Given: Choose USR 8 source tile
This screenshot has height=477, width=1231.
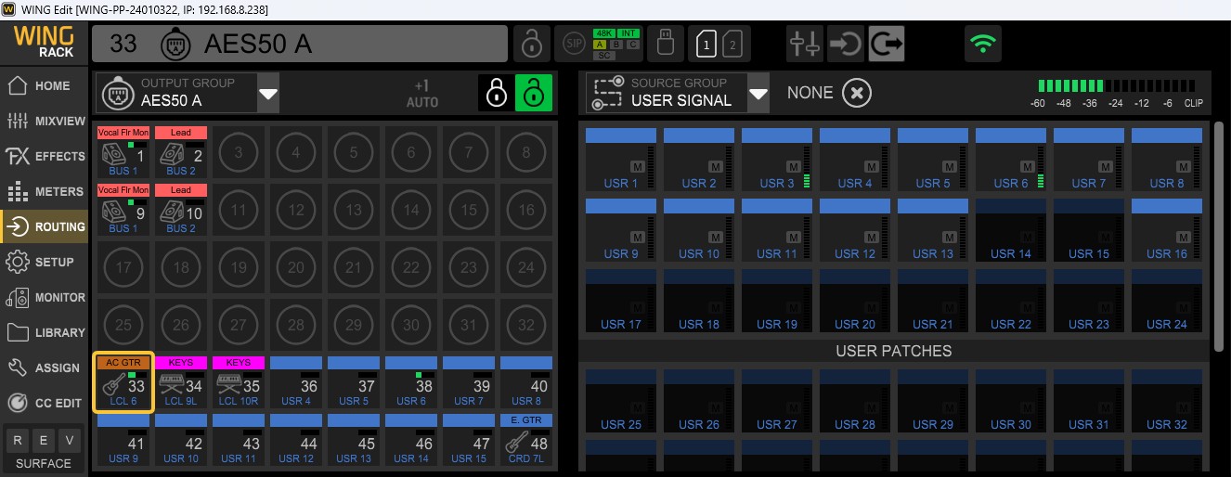Looking at the screenshot, I should [1167, 160].
